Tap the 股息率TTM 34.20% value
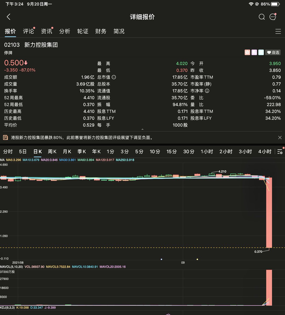The image size is (285, 315). point(273,111)
